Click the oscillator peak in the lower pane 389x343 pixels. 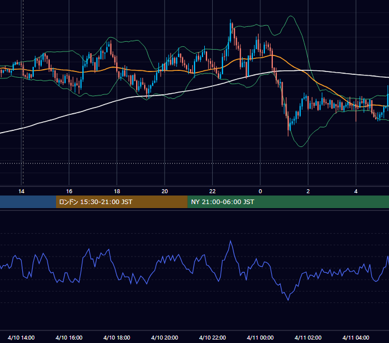point(231,241)
